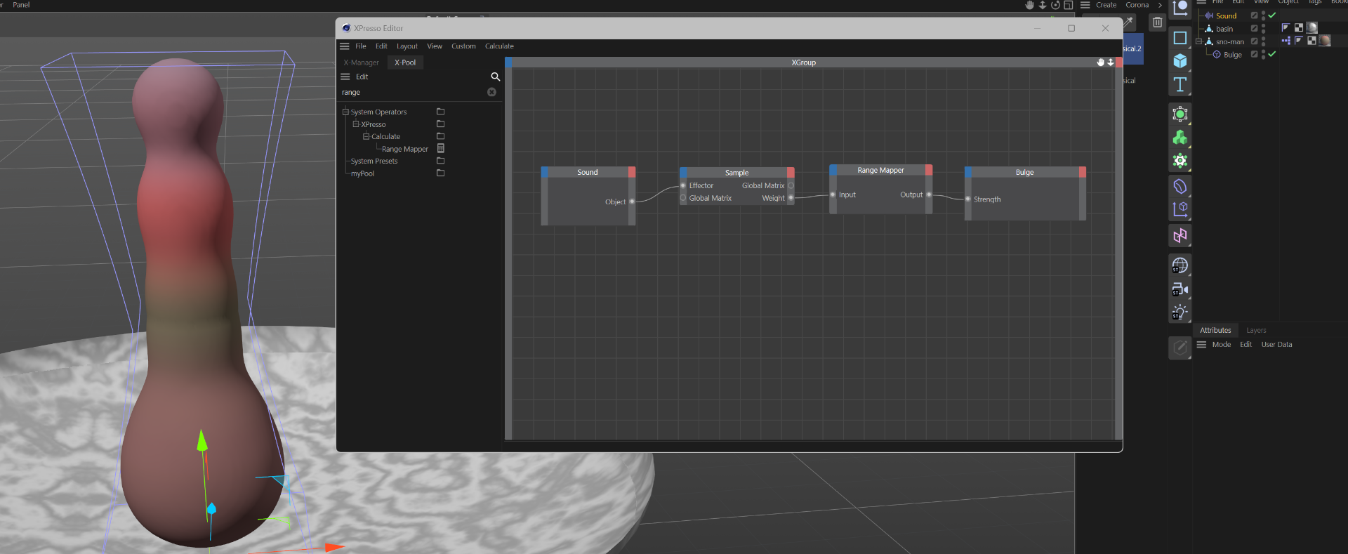The image size is (1348, 554).
Task: Open the Sound node's blue input ports menu
Action: click(545, 172)
